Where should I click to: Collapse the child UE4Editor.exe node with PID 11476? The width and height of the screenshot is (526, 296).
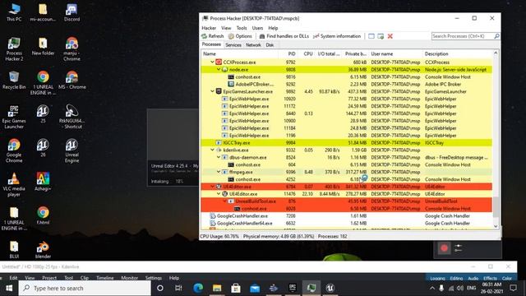click(219, 194)
